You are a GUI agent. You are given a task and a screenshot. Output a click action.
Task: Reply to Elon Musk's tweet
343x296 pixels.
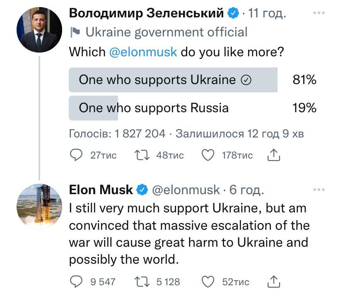[x=76, y=282]
